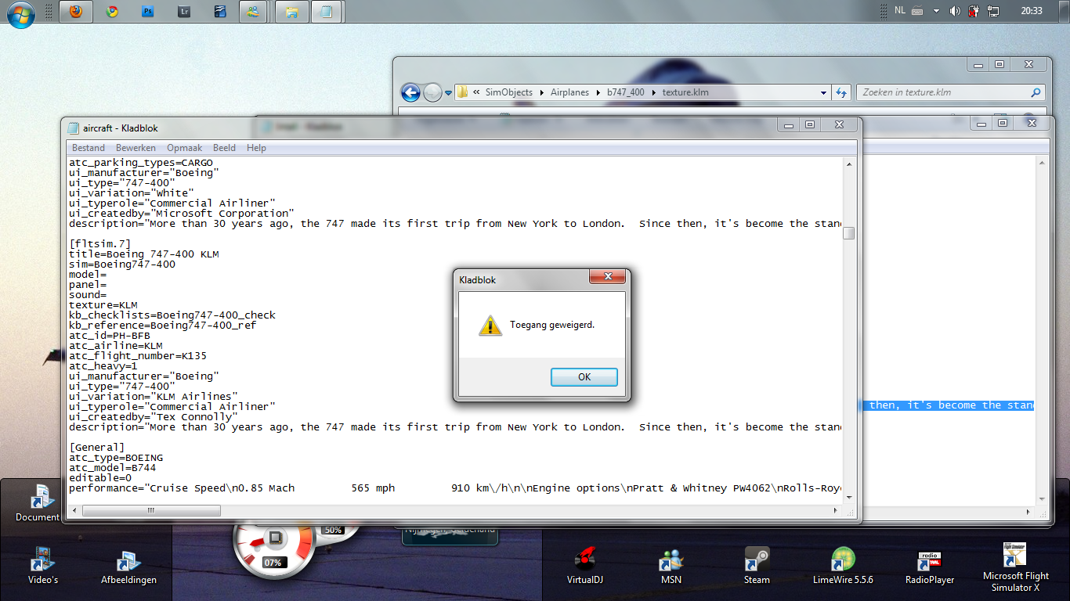This screenshot has width=1070, height=601.
Task: Select the Microsoft Flight Simulator X shortcut
Action: tap(1016, 567)
